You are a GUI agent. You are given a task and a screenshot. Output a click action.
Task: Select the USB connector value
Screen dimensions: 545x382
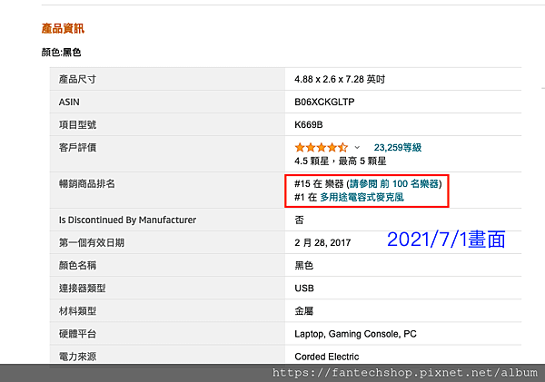coord(304,289)
